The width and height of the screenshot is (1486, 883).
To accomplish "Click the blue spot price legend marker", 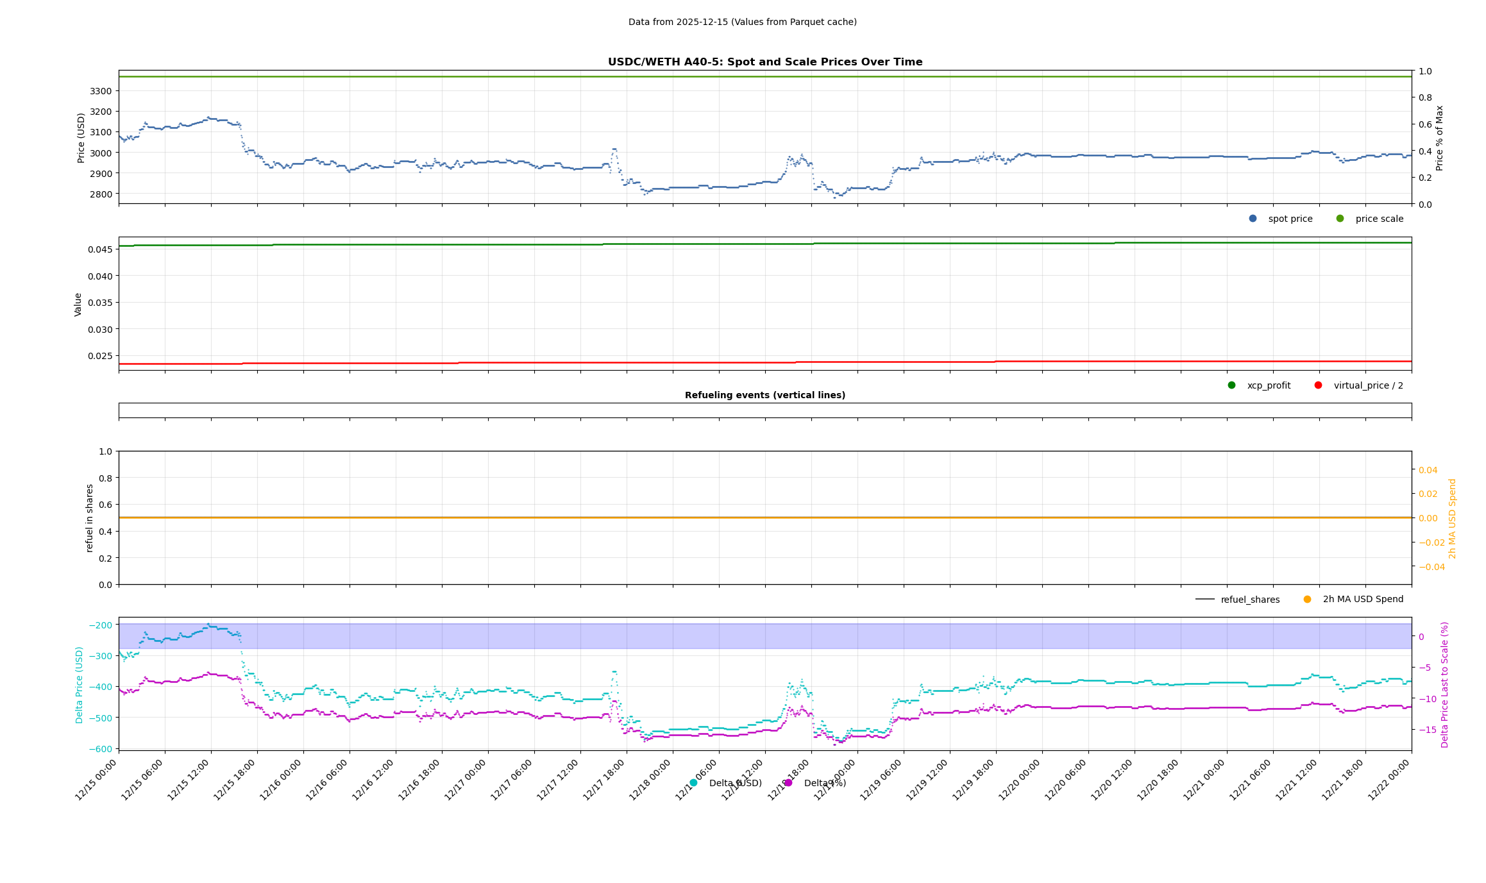I will click(1253, 219).
